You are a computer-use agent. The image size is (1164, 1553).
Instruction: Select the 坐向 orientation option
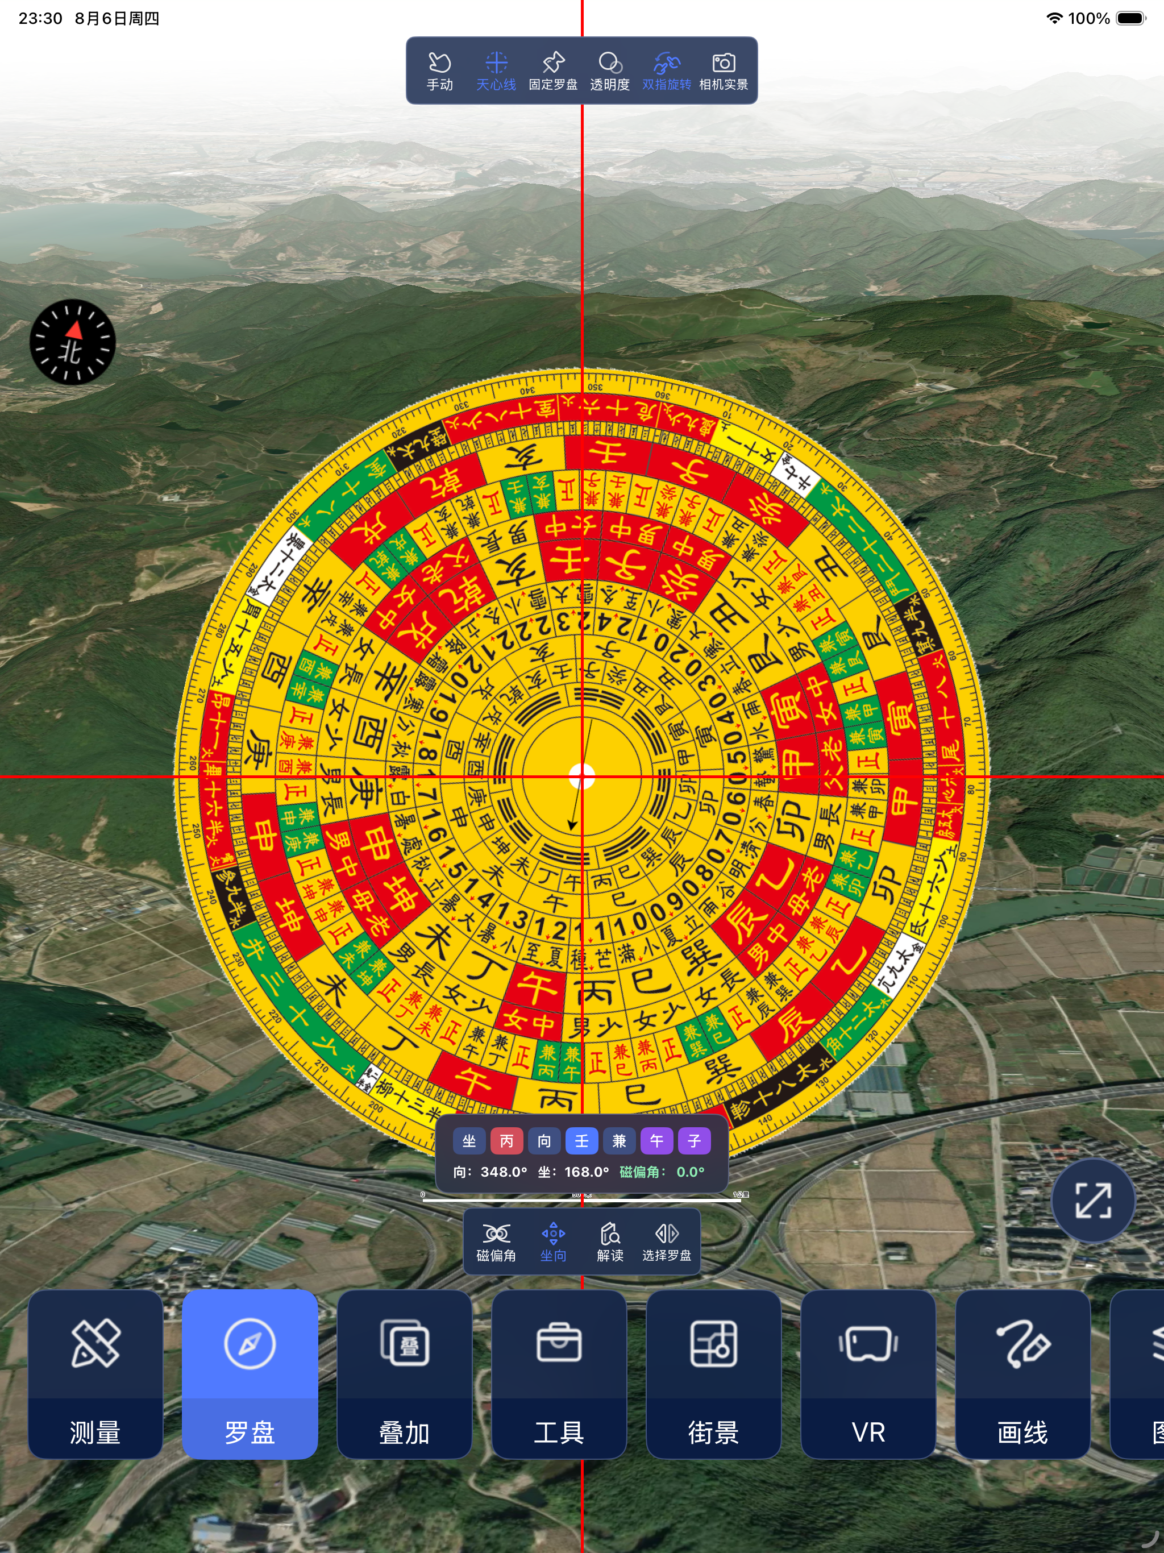click(553, 1243)
